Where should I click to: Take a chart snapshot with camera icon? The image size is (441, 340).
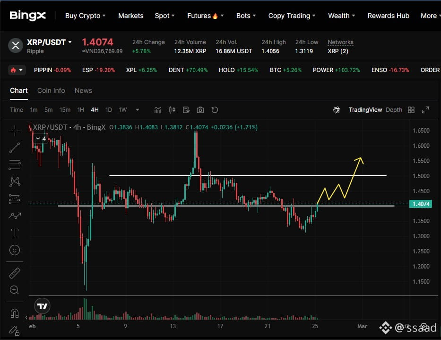click(x=200, y=110)
